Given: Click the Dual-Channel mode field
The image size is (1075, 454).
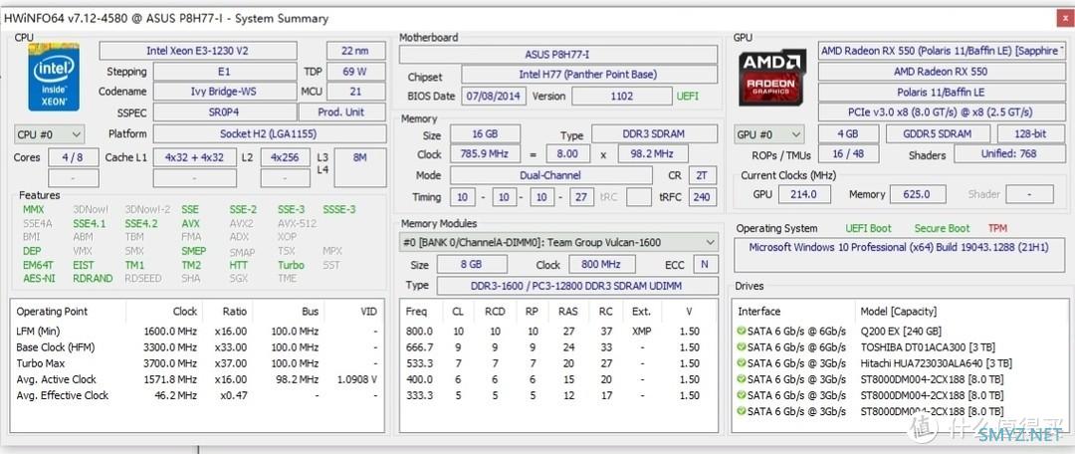Looking at the screenshot, I should (x=550, y=175).
